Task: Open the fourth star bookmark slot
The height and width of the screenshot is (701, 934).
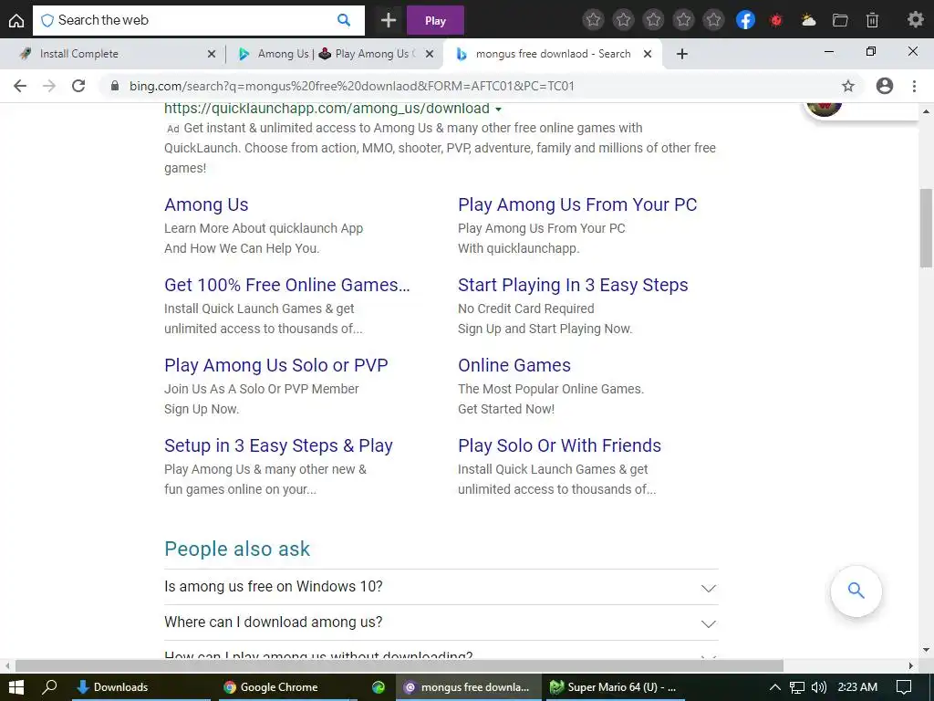Action: 683,20
